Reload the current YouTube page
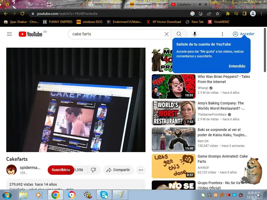 [x=22, y=14]
